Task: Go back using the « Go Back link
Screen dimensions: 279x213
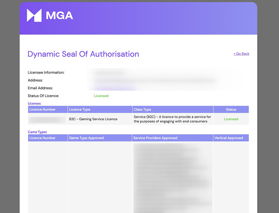Action: coord(241,54)
